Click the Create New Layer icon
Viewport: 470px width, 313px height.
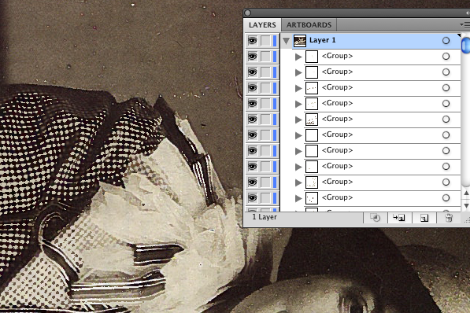(424, 218)
